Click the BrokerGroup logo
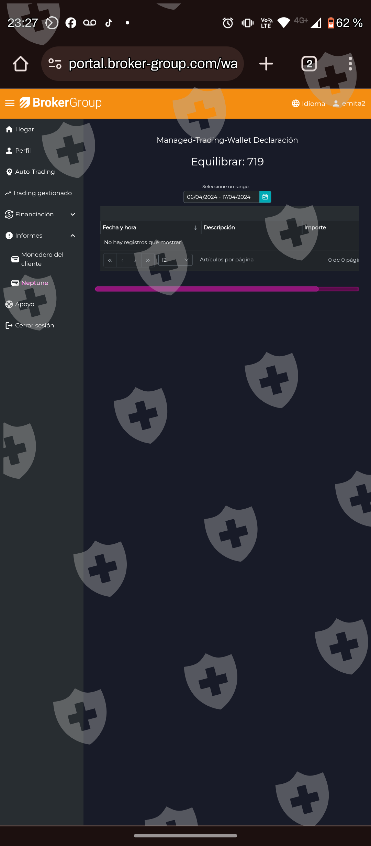This screenshot has height=846, width=371. tap(60, 103)
